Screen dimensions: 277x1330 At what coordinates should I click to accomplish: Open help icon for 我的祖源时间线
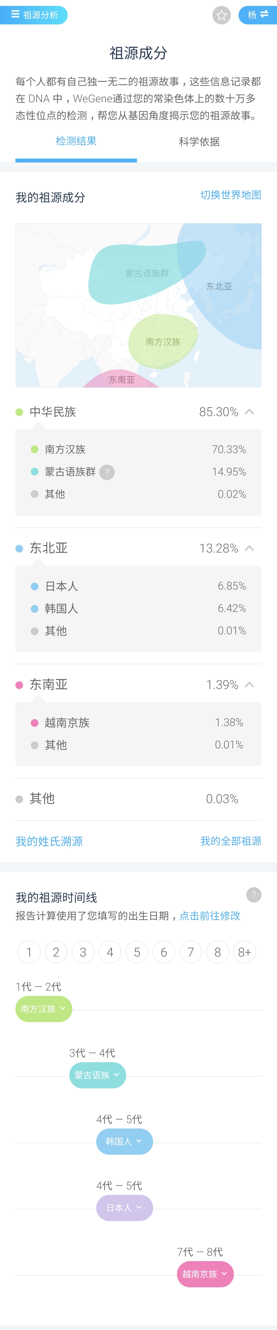tap(253, 895)
